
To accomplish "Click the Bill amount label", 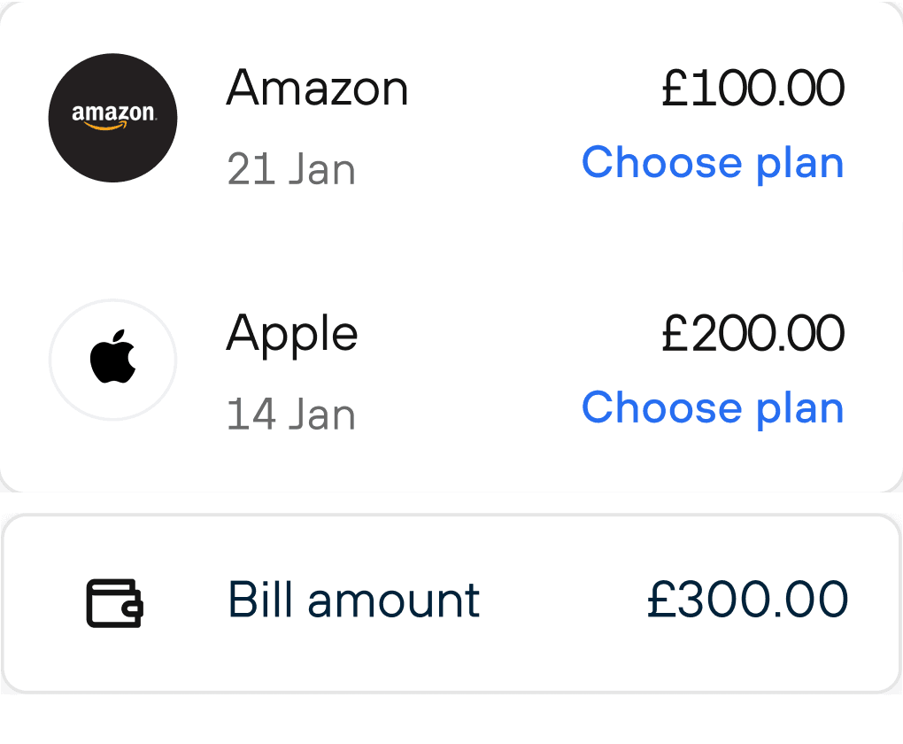I will click(x=354, y=601).
